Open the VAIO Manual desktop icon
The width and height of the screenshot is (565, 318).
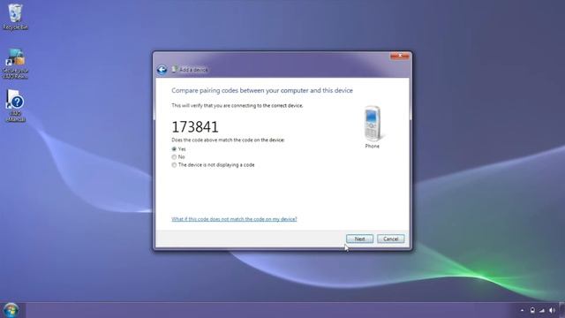coord(16,106)
